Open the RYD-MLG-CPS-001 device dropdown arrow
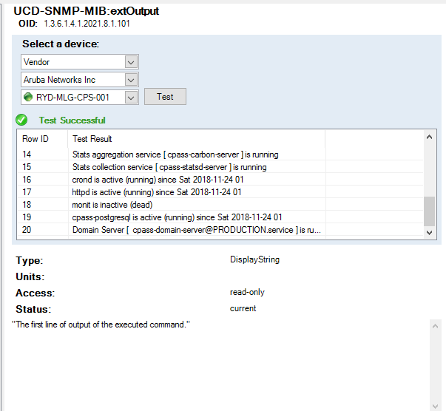Image resolution: width=446 pixels, height=411 pixels. coord(131,98)
